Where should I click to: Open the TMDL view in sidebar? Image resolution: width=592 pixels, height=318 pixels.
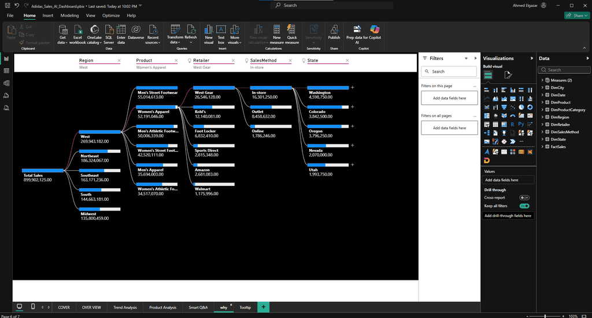click(x=6, y=108)
